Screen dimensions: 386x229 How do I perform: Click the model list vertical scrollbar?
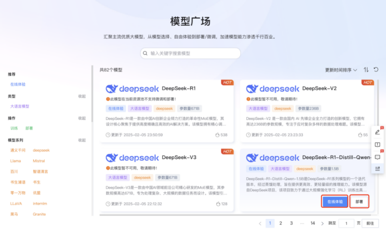(378, 103)
